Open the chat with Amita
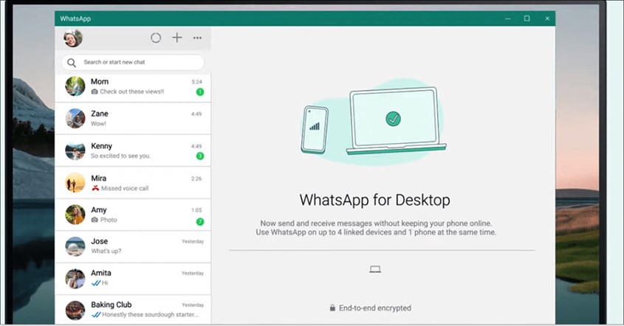The height and width of the screenshot is (326, 624). (x=133, y=278)
